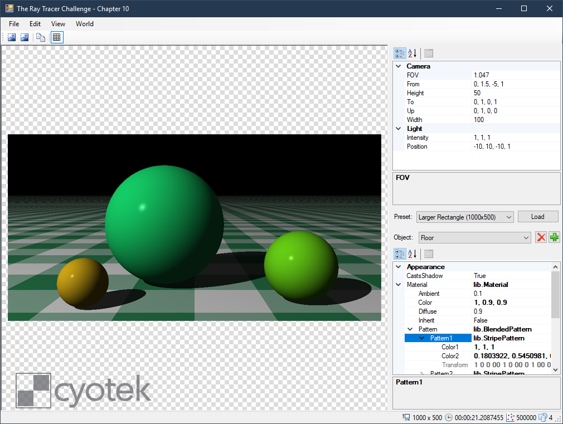Open the View menu
The image size is (563, 424).
[x=58, y=24]
